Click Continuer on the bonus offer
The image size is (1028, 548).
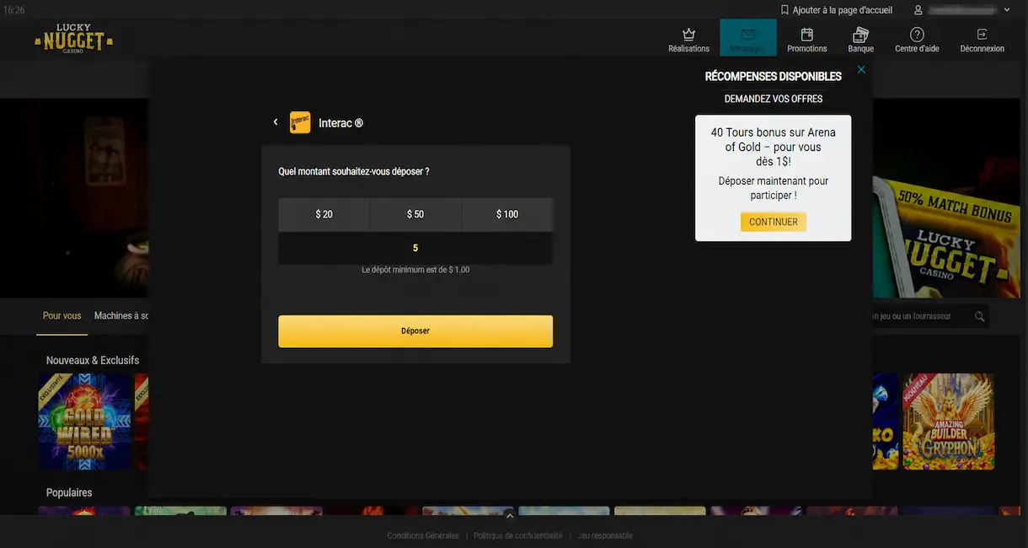pyautogui.click(x=774, y=222)
